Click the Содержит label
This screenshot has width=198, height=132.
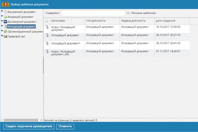pyautogui.click(x=53, y=13)
